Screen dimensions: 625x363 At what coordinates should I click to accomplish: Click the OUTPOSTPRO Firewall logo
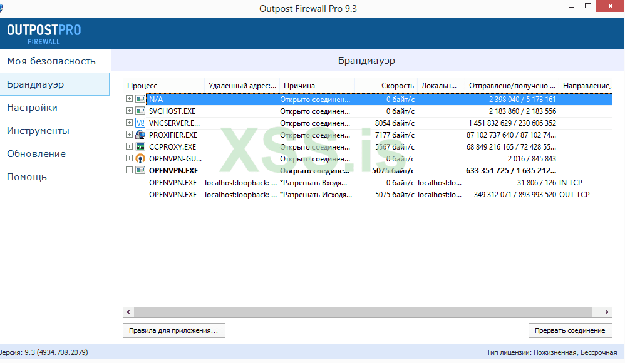coord(44,34)
